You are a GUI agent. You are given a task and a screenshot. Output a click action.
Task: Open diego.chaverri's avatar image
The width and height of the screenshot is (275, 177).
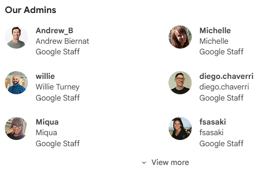(180, 83)
